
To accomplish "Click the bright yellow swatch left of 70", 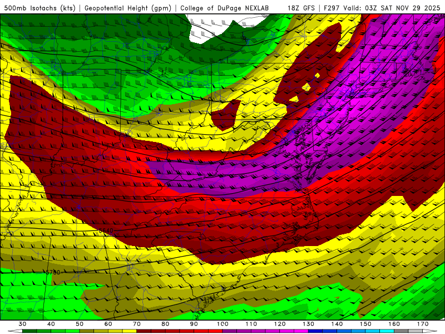I will point(130,331).
